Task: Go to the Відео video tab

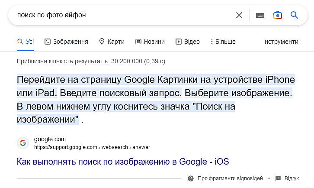Action: click(187, 42)
